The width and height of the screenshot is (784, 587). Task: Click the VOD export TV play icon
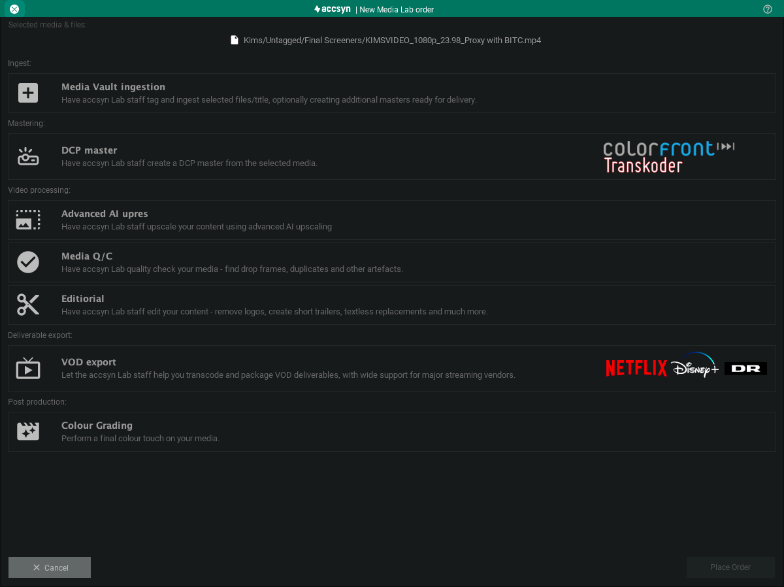click(28, 368)
